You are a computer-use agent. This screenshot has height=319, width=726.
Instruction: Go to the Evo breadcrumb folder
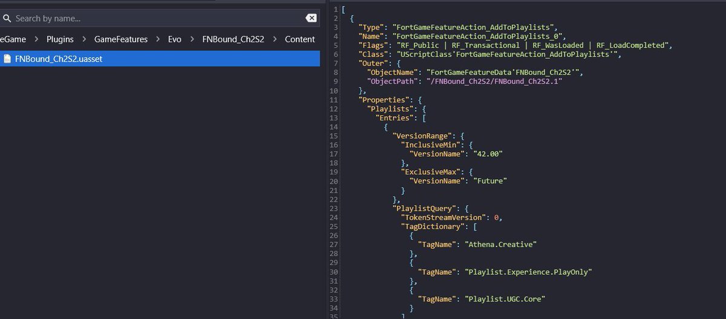click(x=174, y=39)
